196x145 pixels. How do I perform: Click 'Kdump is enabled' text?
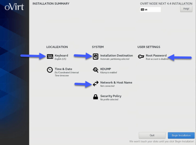[108, 72]
